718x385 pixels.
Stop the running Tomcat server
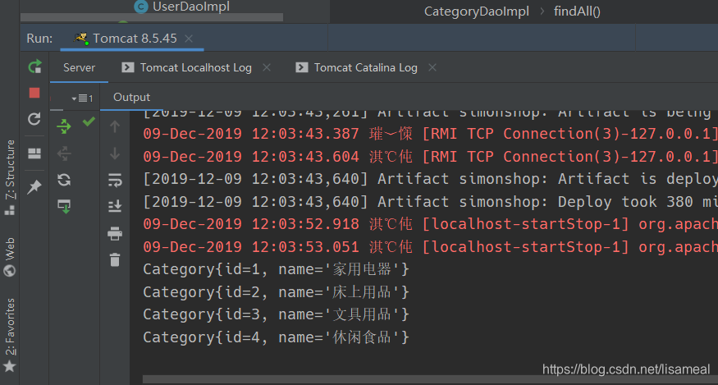tap(34, 93)
